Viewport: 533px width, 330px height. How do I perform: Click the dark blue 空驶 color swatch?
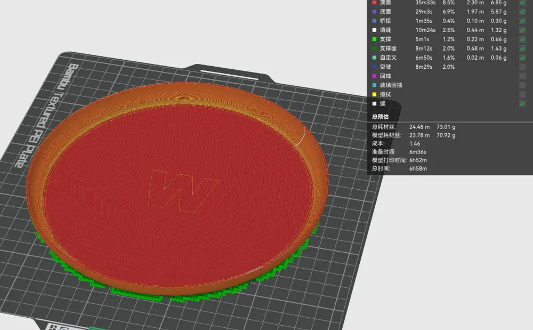(x=374, y=67)
